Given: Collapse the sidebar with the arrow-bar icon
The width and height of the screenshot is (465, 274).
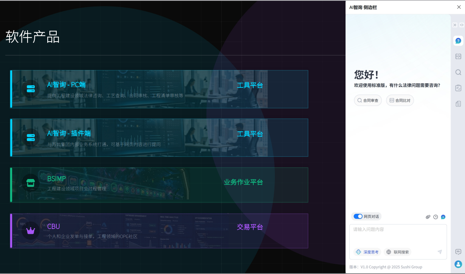Looking at the screenshot, I should [455, 25].
